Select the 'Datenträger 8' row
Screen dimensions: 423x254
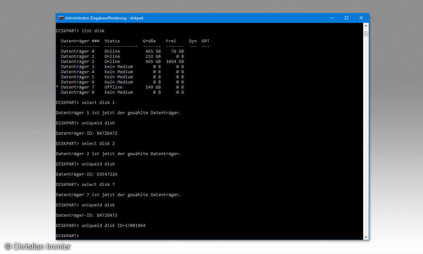point(122,92)
